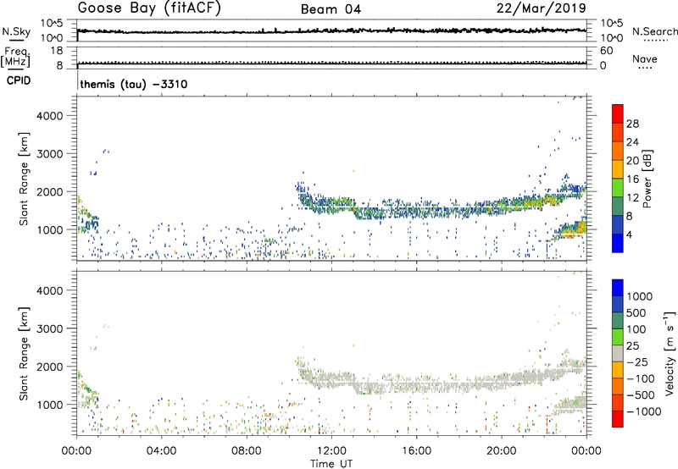Click the '3000' tick on velocity panel
This screenshot has height=469, width=678.
pyautogui.click(x=50, y=328)
